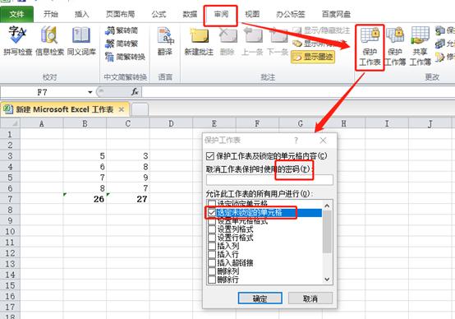Viewport: 455px width, 319px height.
Task: Toggle 保护工作表及锁定的单元格内容 checkbox
Action: pyautogui.click(x=209, y=156)
